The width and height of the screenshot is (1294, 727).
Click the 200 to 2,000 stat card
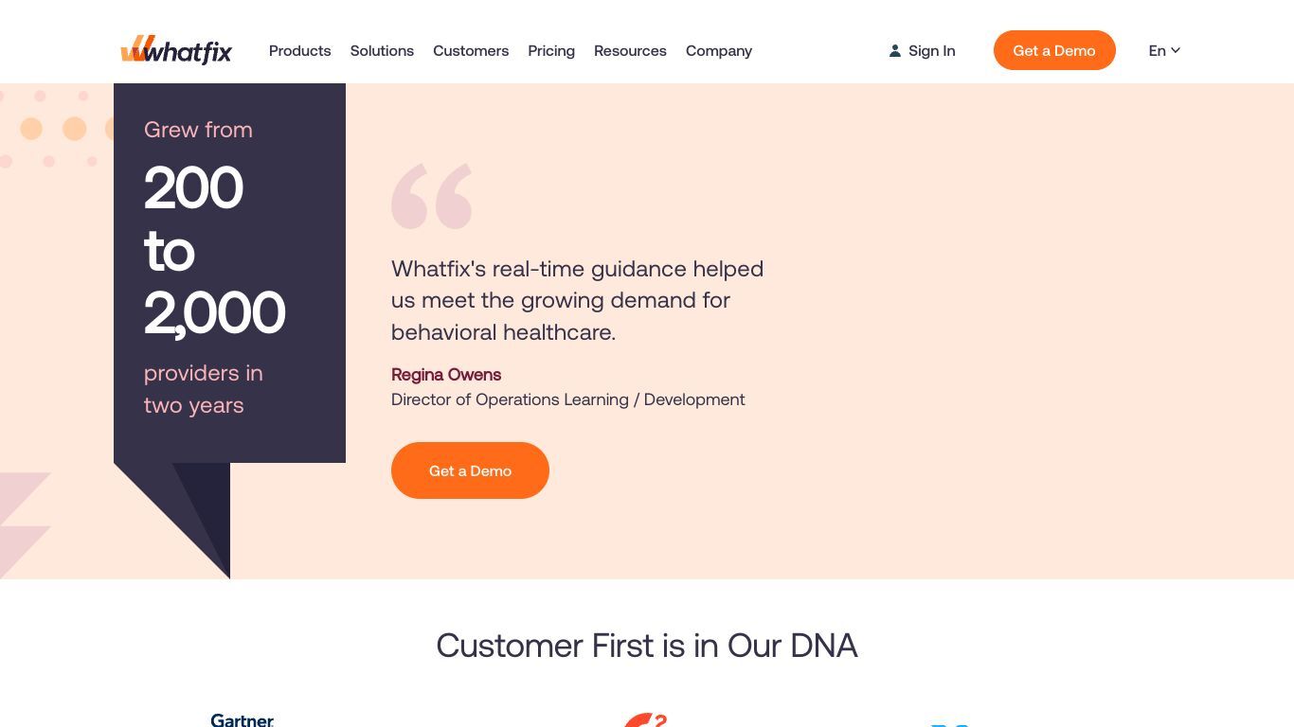[229, 273]
